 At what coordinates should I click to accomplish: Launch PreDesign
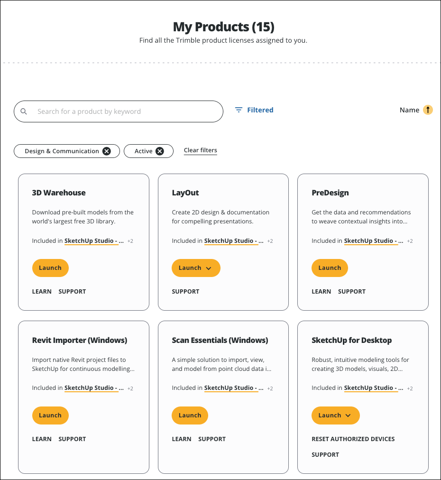(x=330, y=268)
